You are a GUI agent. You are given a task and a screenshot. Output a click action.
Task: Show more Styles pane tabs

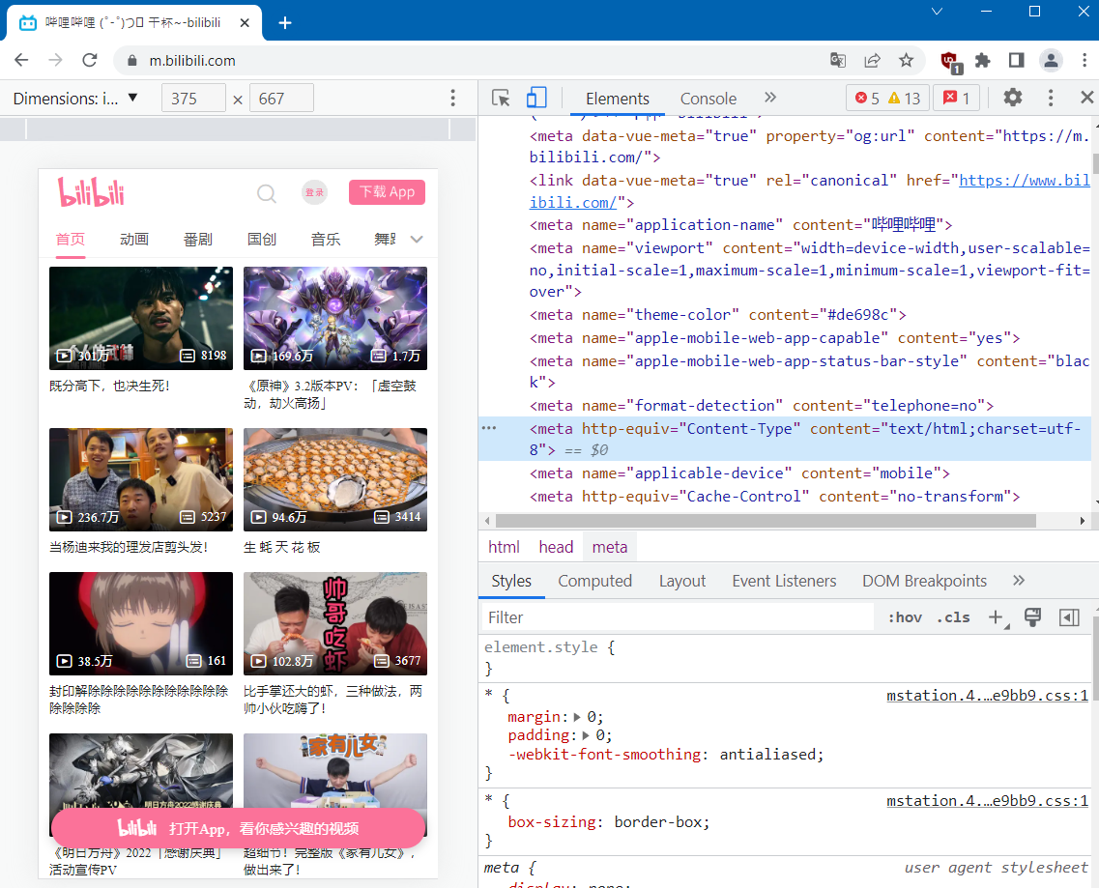pos(1019,581)
